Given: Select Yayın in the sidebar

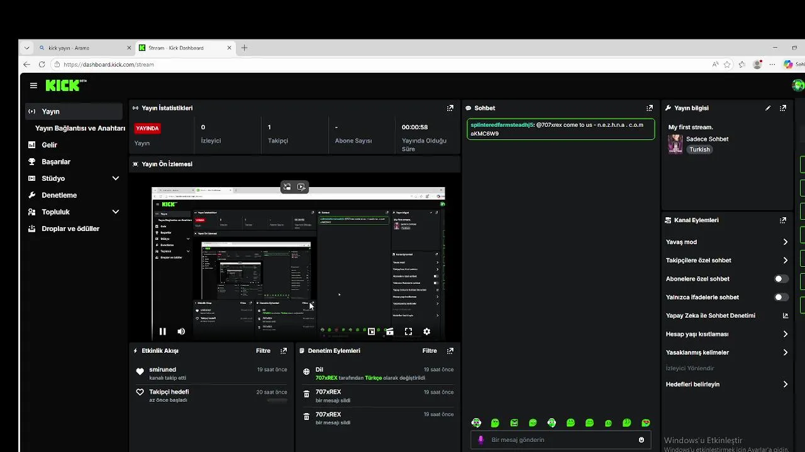Looking at the screenshot, I should click(74, 111).
